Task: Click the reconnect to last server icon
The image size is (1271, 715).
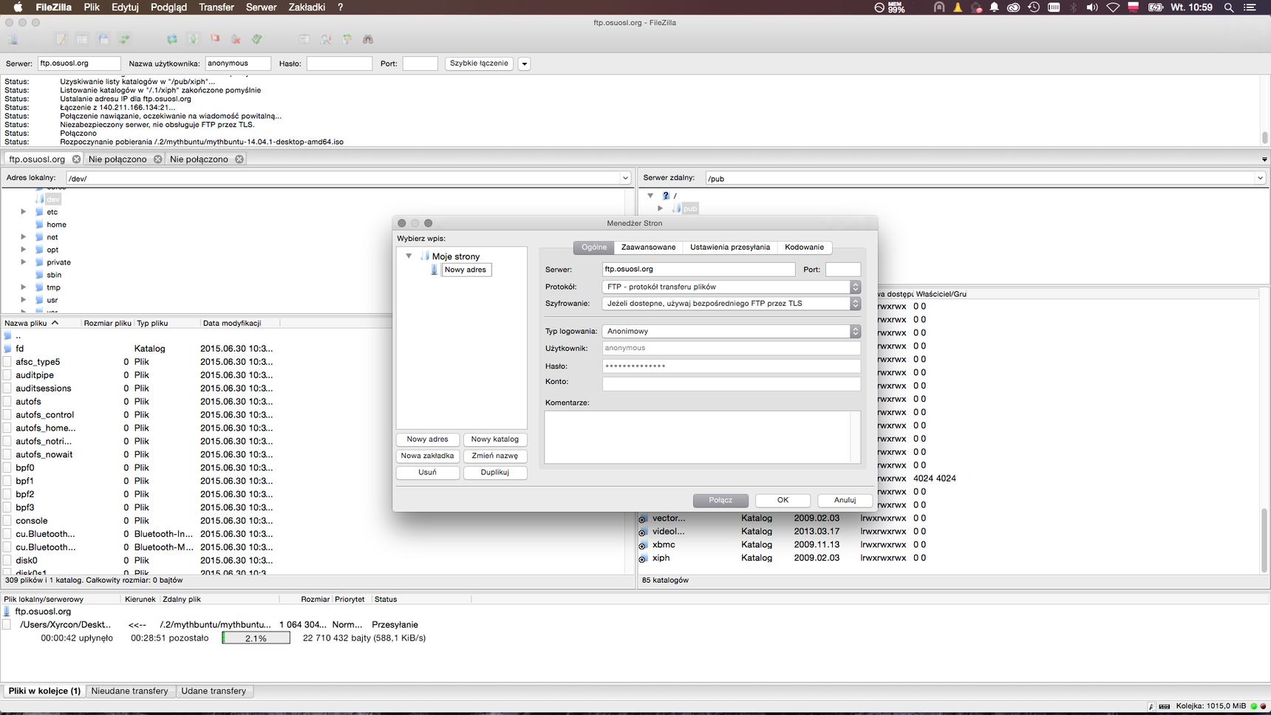Action: [x=257, y=39]
